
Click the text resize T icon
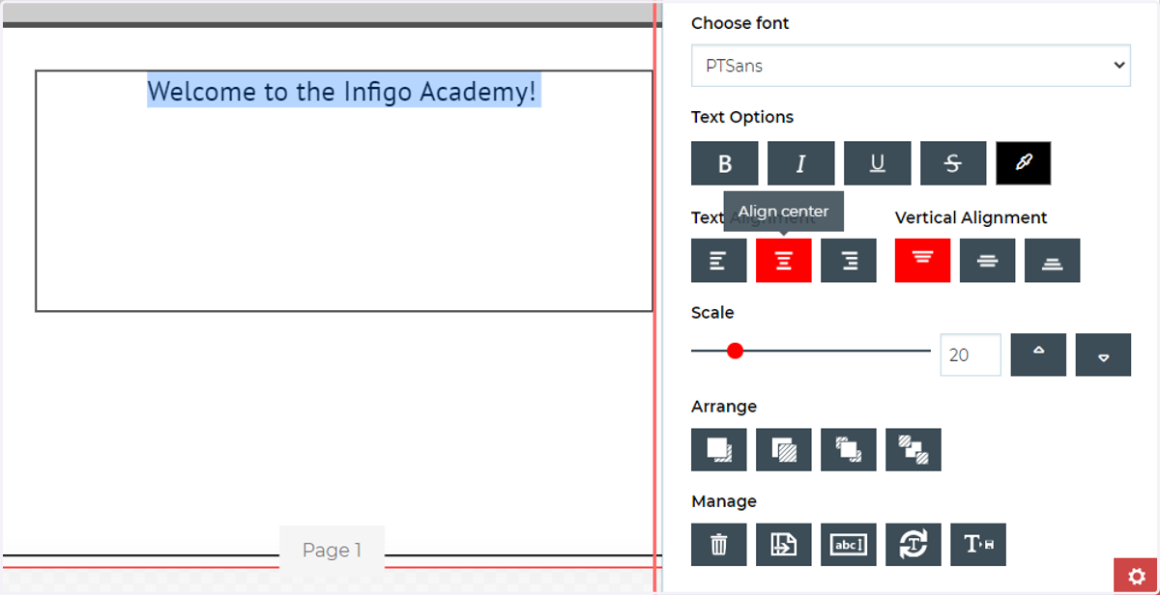coord(978,545)
